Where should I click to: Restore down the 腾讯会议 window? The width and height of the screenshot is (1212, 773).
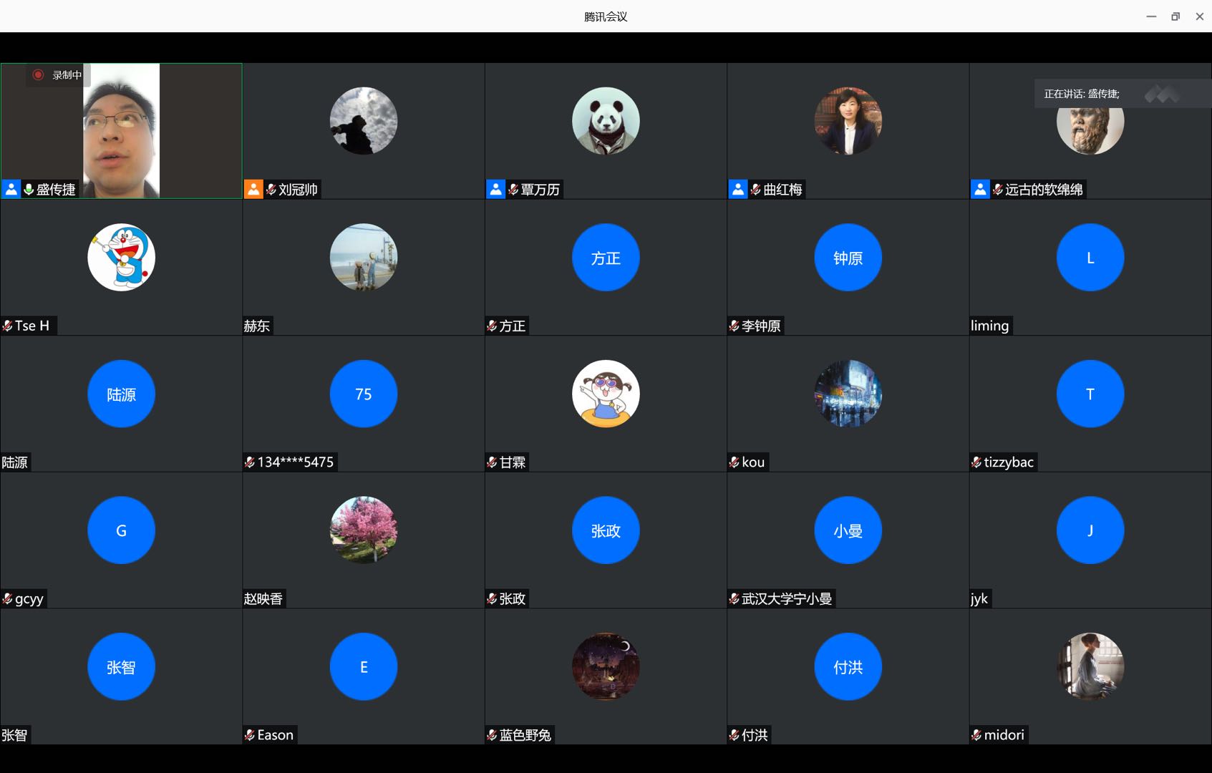click(x=1175, y=16)
